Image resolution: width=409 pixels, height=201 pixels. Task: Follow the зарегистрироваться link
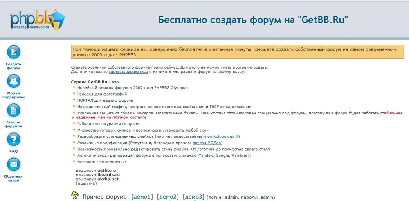pos(128,71)
